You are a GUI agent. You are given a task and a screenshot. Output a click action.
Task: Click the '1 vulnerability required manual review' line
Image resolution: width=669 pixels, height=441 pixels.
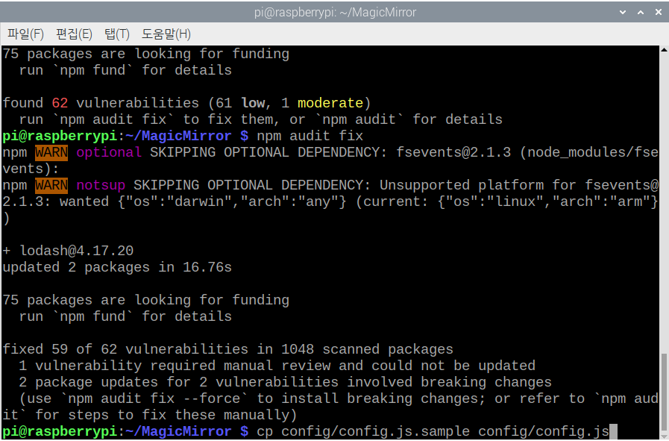[x=277, y=366]
